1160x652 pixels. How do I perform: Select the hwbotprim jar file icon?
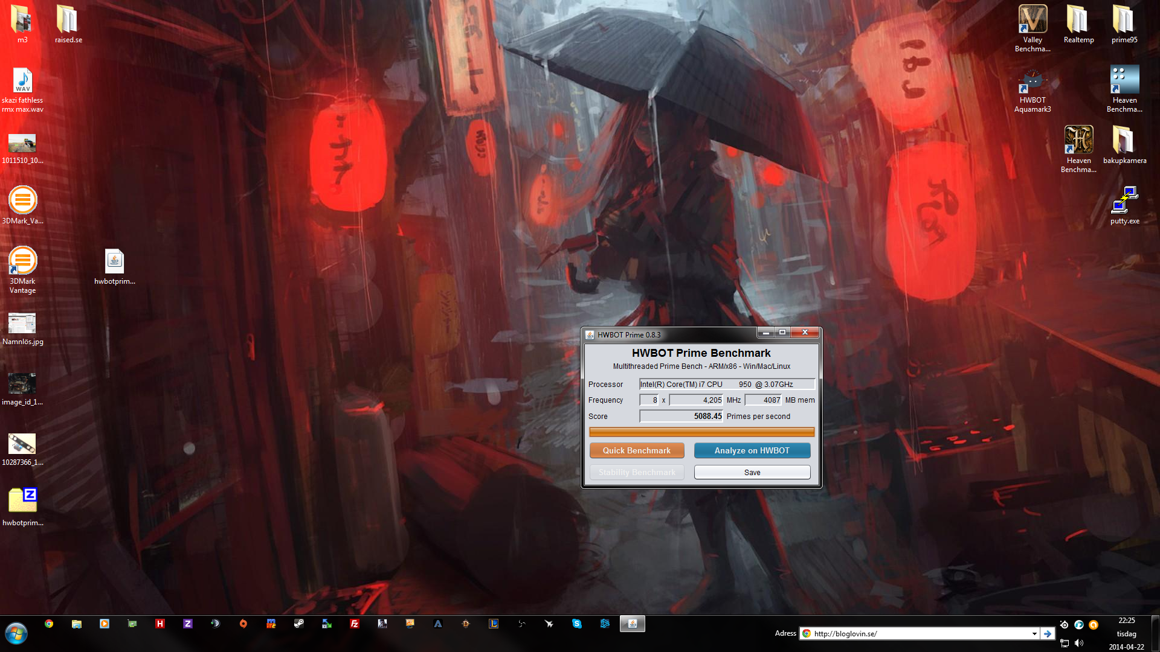(114, 266)
